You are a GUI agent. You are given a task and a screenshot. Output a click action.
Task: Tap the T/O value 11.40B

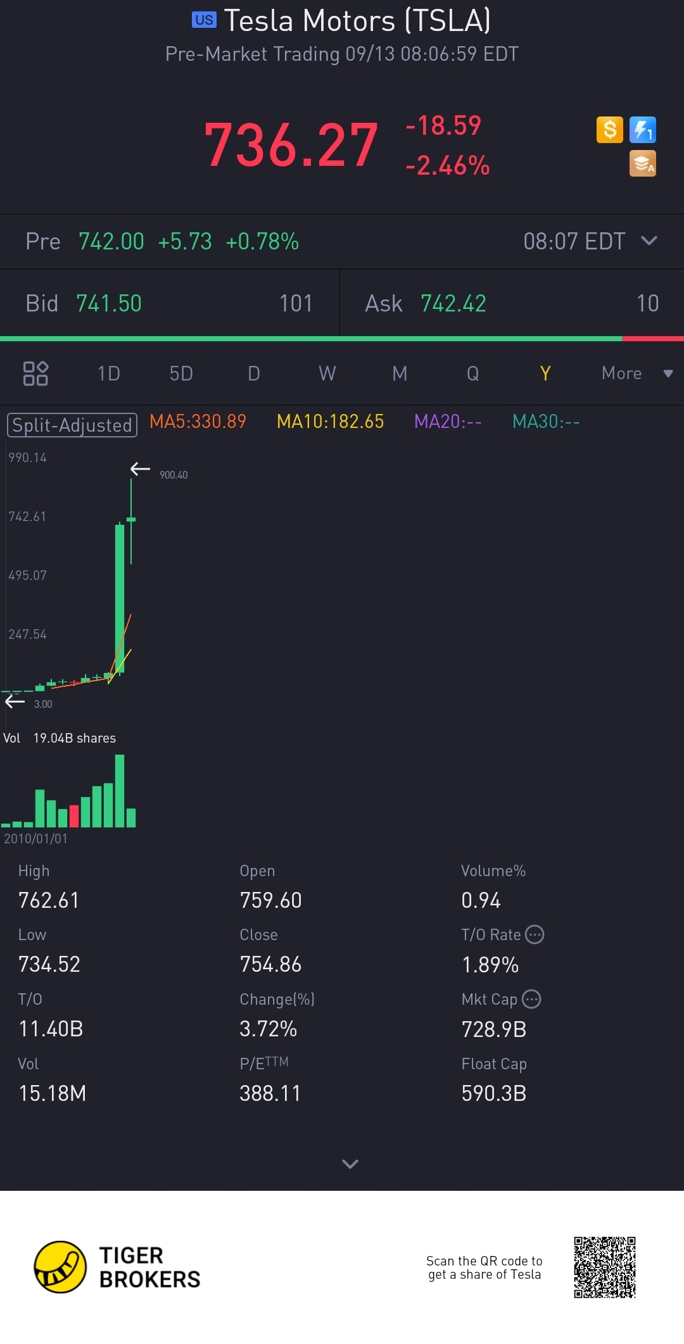pyautogui.click(x=51, y=1029)
